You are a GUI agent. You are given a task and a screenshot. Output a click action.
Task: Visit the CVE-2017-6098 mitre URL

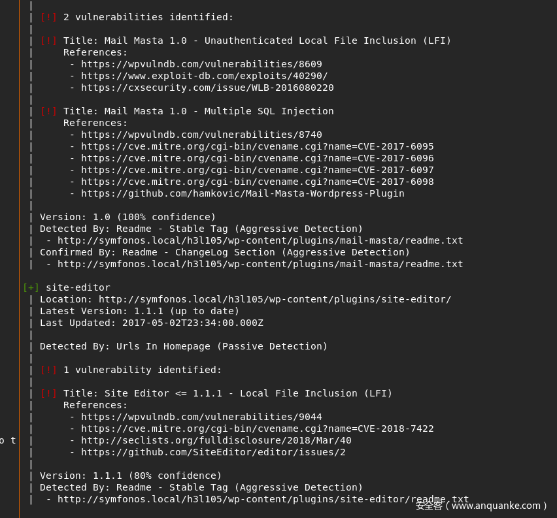[x=257, y=182]
